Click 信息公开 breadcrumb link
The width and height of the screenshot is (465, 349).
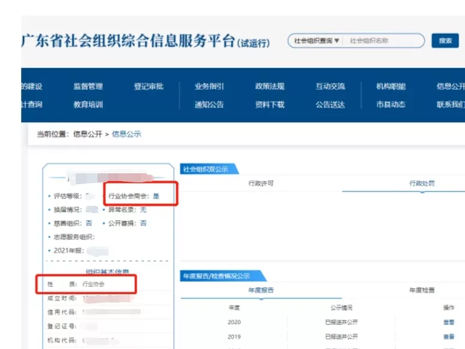point(88,134)
